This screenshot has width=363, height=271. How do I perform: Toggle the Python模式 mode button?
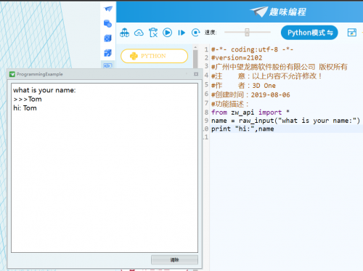tap(309, 33)
